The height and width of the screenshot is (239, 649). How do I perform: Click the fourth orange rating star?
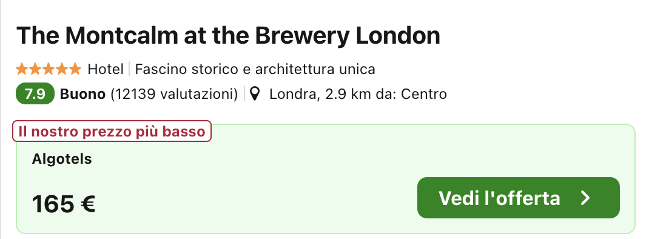coord(62,69)
